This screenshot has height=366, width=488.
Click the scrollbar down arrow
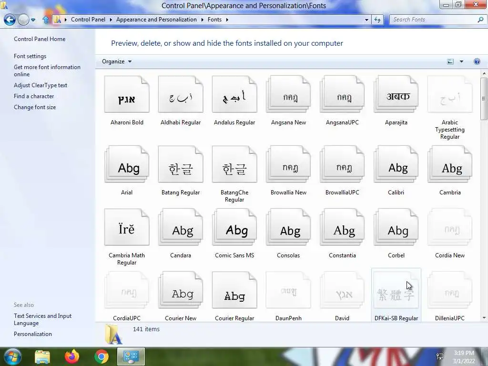tap(484, 318)
